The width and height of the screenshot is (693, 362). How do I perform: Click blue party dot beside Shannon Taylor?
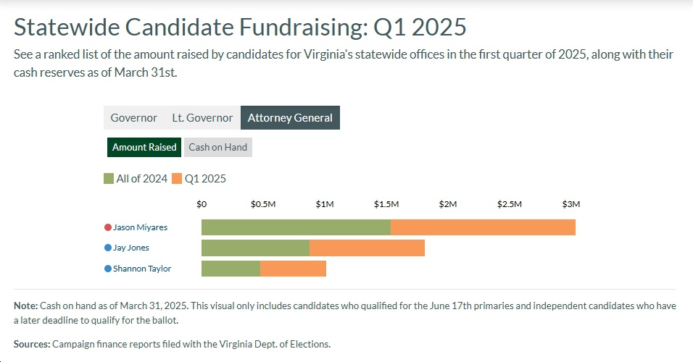108,269
